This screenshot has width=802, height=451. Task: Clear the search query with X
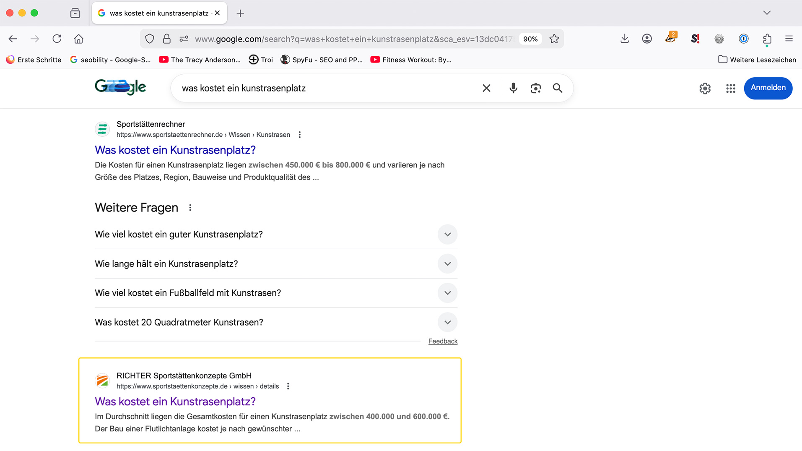pyautogui.click(x=486, y=88)
